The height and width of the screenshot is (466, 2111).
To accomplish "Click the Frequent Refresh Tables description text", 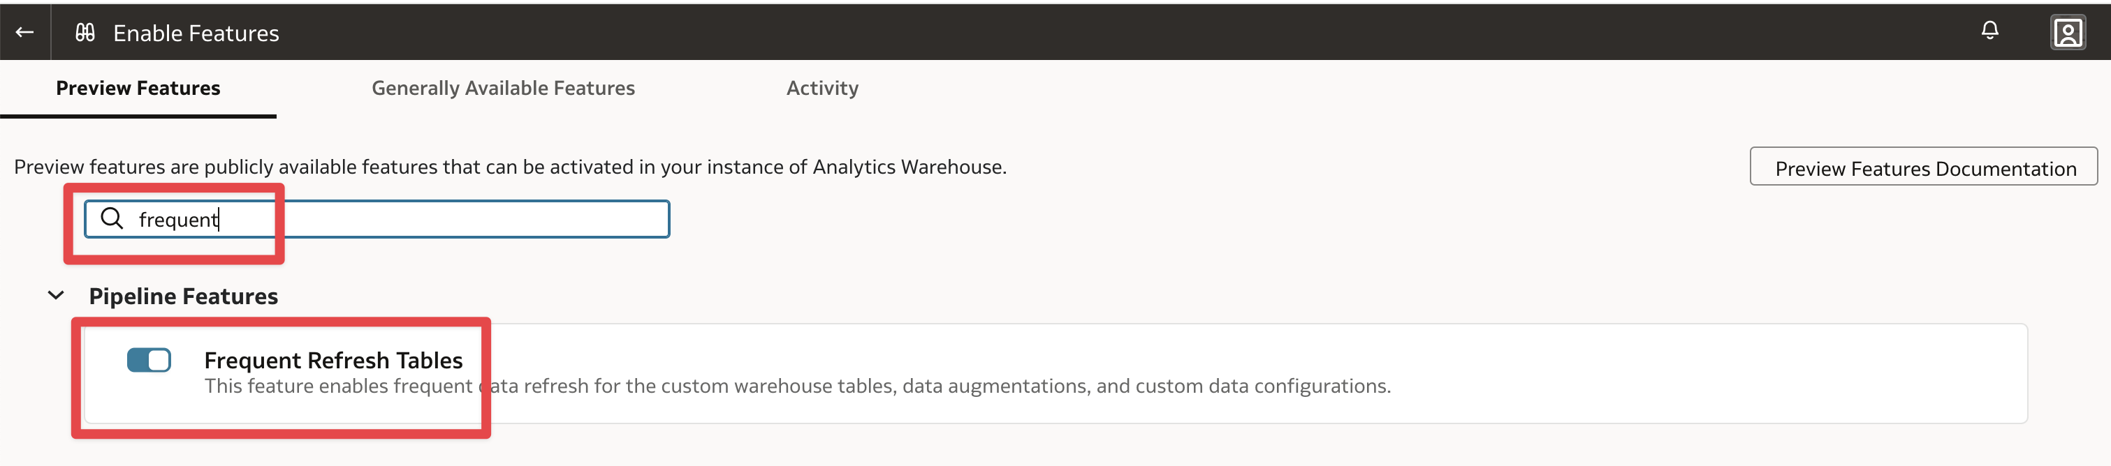I will 796,386.
